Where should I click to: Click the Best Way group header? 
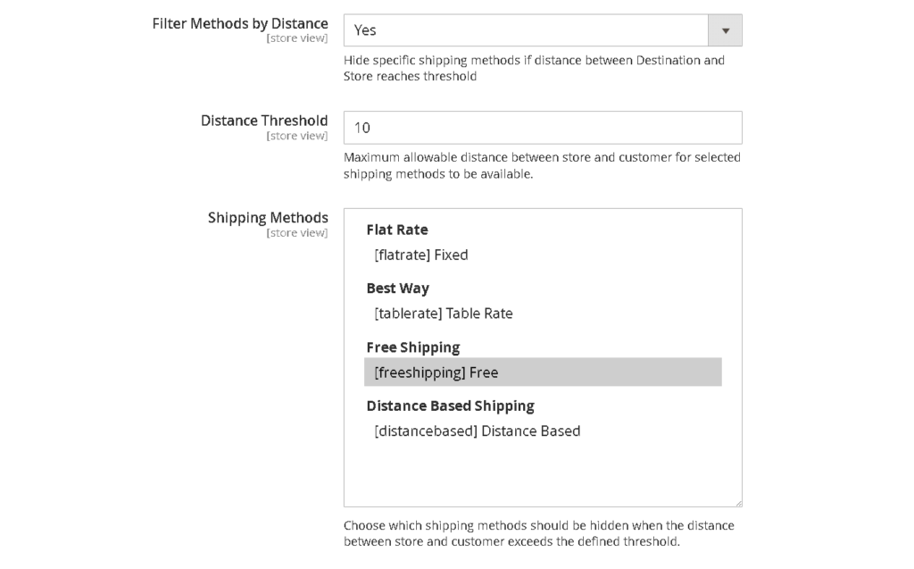pos(398,288)
